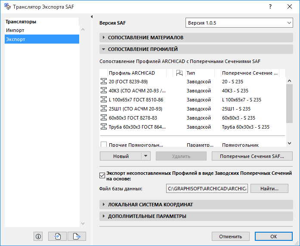
Task: Click the profile icon of row 20 (ГОСТ 8239-89)
Action: coord(103,82)
